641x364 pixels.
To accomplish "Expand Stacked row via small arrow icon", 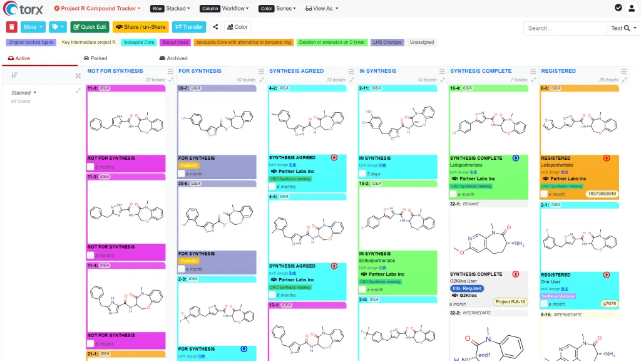I will 78,90.
